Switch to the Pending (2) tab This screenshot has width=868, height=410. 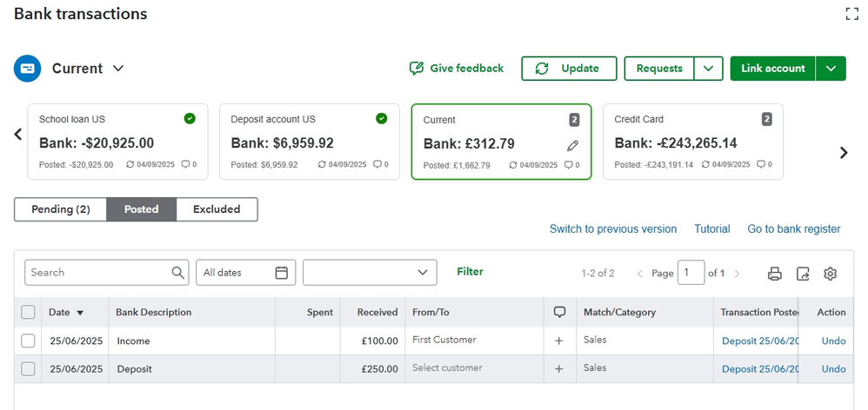(61, 209)
